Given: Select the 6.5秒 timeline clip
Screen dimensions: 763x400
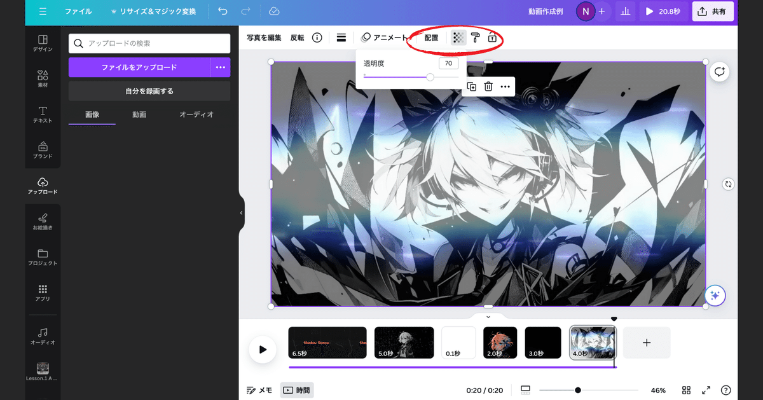Looking at the screenshot, I should (327, 343).
